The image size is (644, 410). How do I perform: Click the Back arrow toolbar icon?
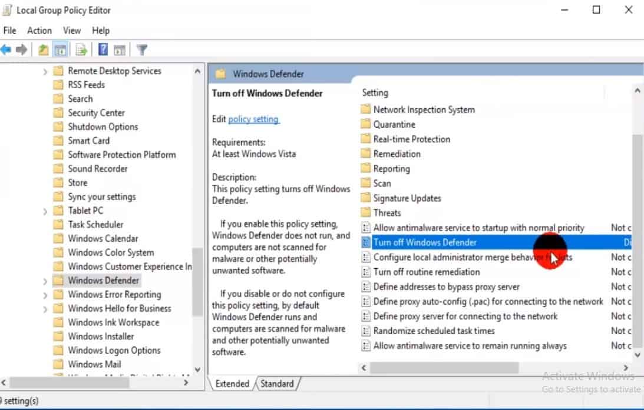[x=6, y=50]
